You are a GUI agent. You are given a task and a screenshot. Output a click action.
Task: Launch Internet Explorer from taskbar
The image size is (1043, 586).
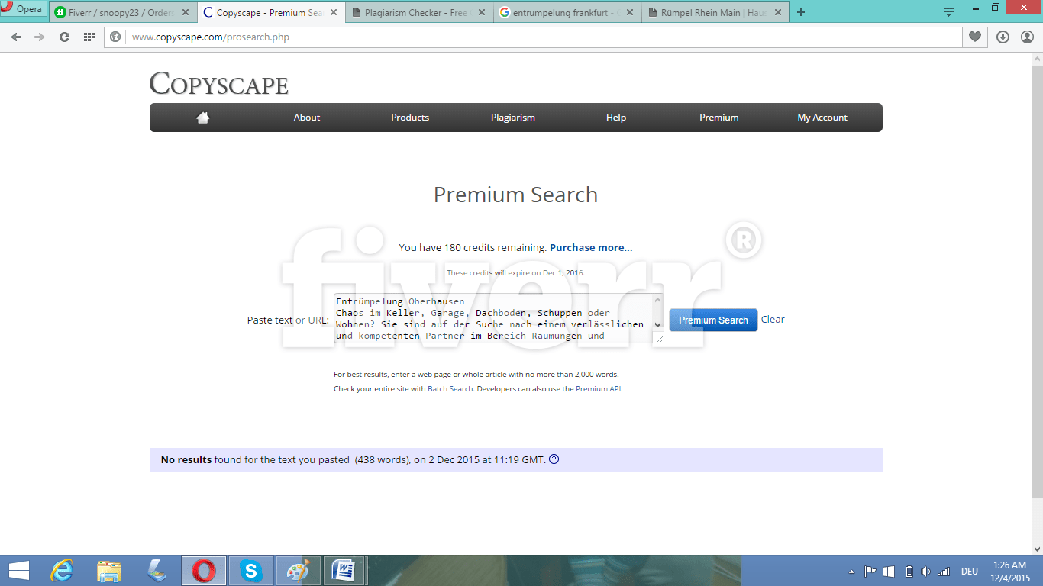62,571
